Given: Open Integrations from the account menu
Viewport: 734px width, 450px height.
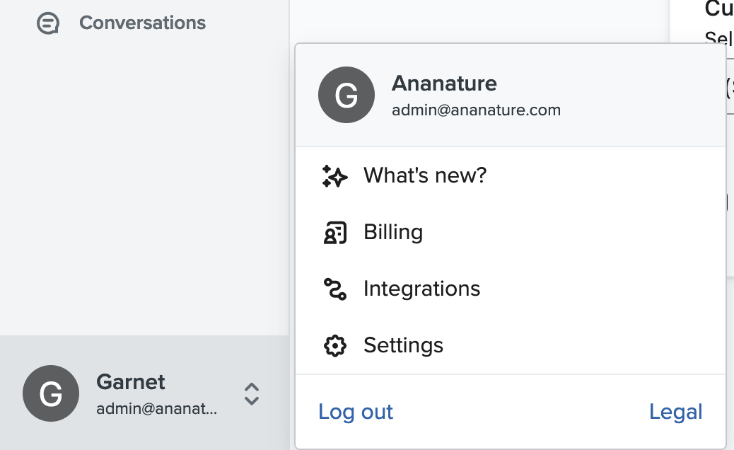Looking at the screenshot, I should [x=421, y=289].
